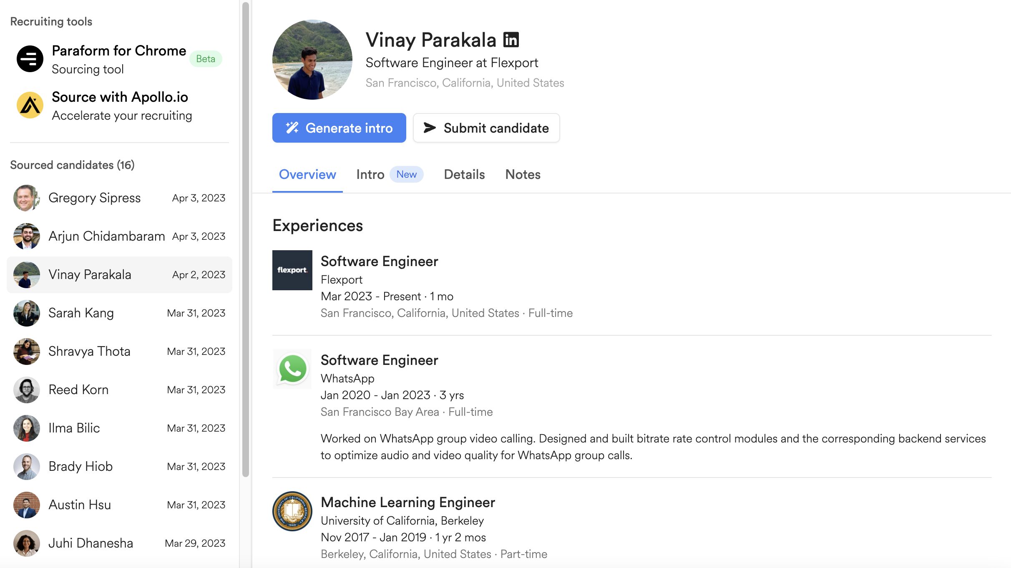Image resolution: width=1011 pixels, height=568 pixels.
Task: Click the New badge beside Intro
Action: pyautogui.click(x=407, y=174)
